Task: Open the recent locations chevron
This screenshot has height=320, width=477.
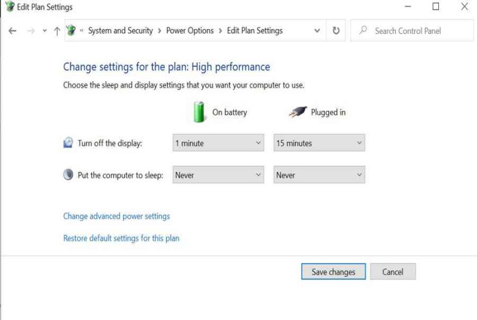Action: 45,31
